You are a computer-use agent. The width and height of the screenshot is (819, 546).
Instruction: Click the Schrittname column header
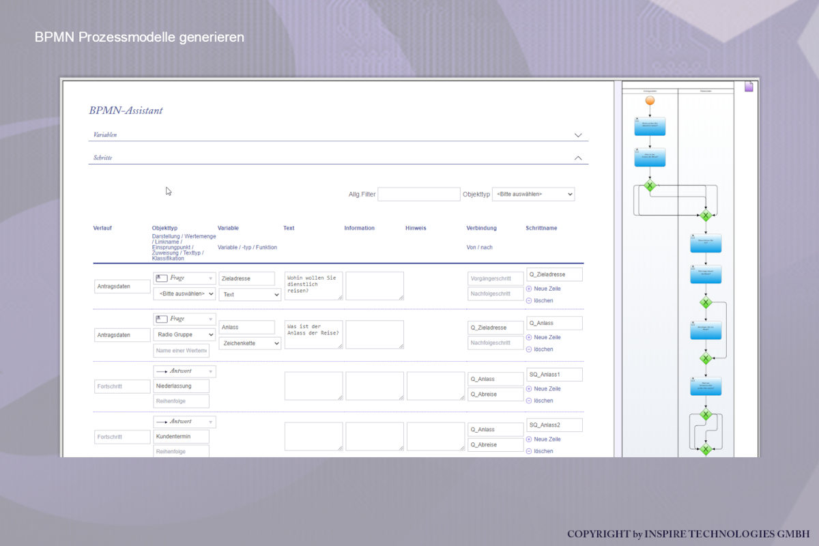click(541, 228)
